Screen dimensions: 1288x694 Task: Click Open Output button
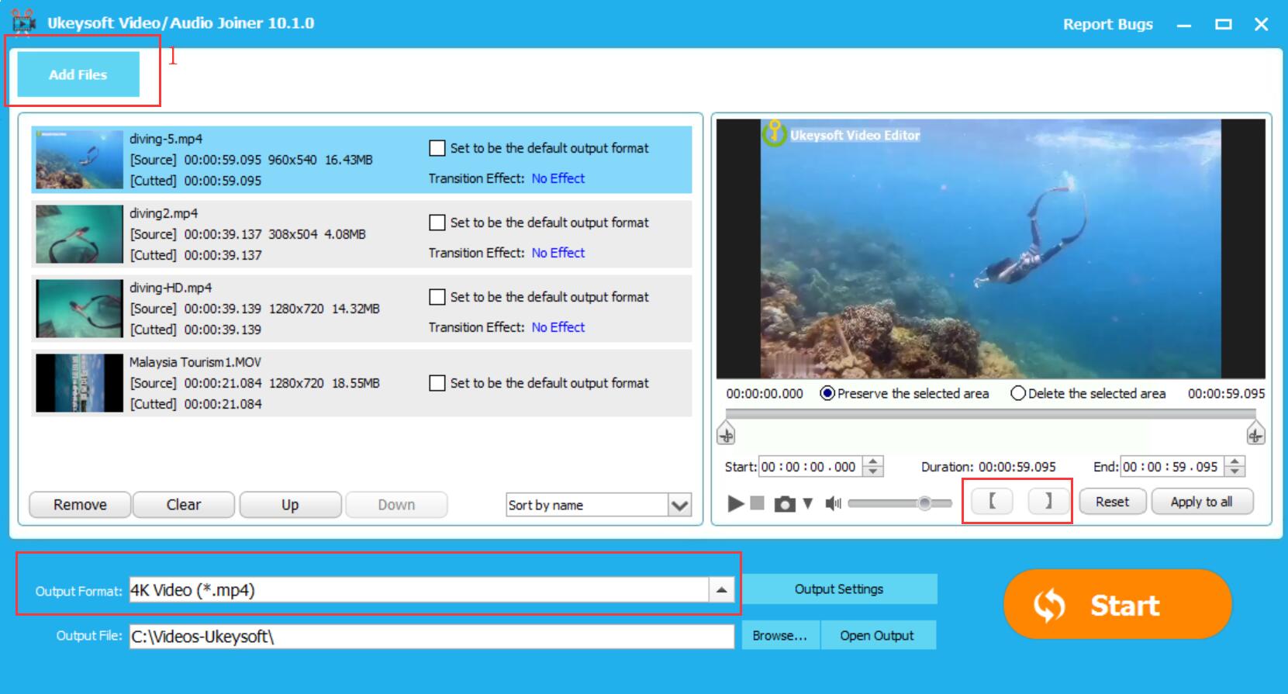[x=877, y=635]
